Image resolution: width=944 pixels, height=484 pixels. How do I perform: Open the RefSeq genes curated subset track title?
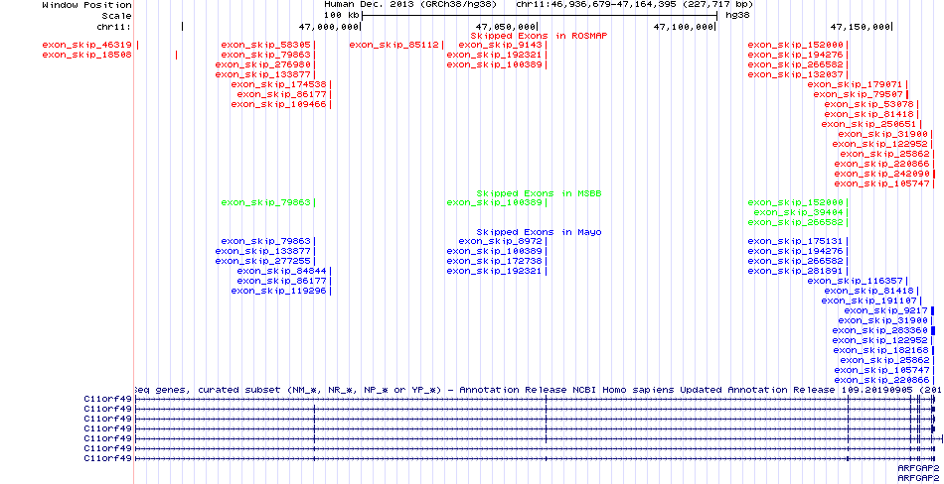(537, 390)
